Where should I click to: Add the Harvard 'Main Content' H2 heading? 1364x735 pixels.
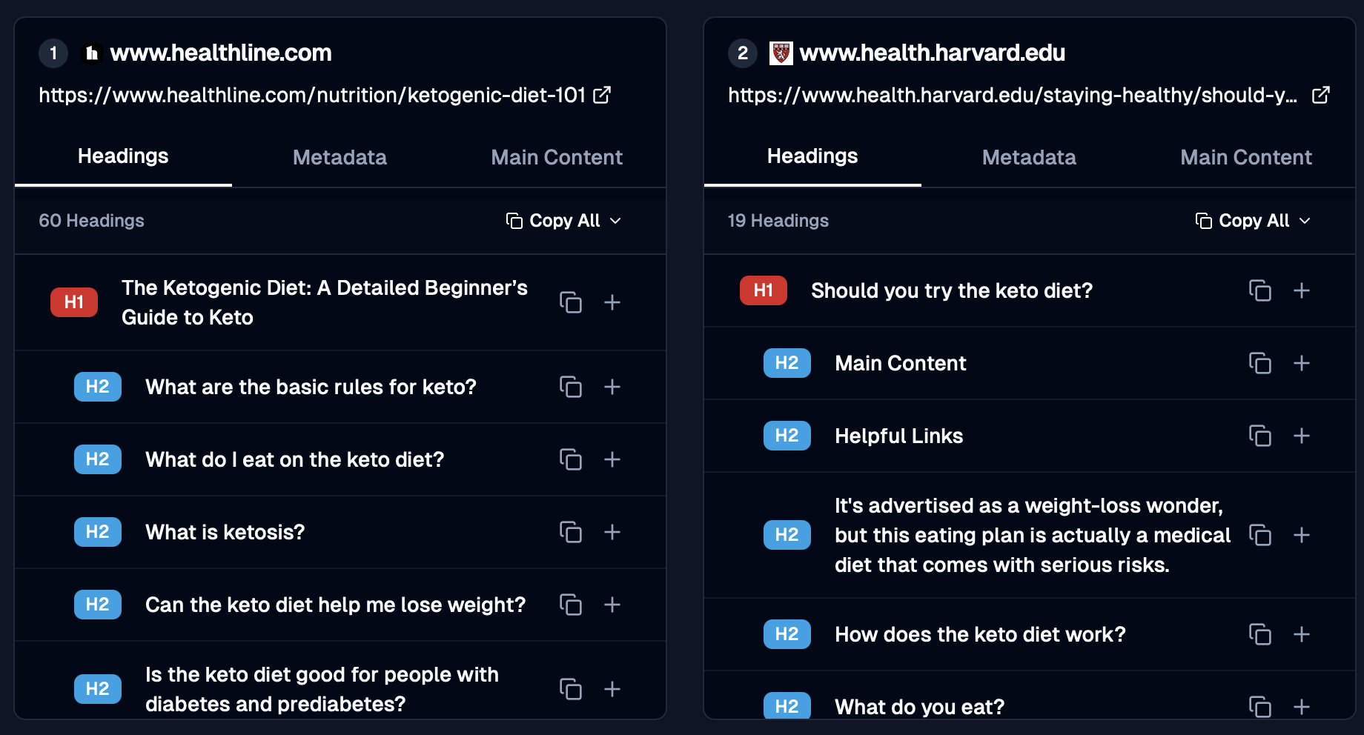click(x=1301, y=363)
